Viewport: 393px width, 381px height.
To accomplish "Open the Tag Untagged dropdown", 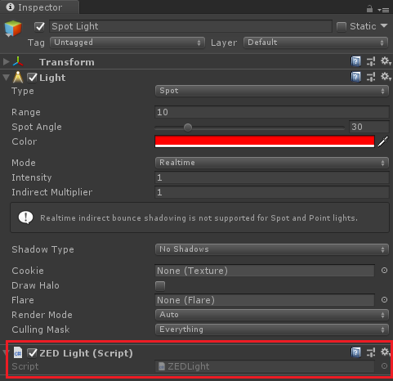I will coord(127,43).
